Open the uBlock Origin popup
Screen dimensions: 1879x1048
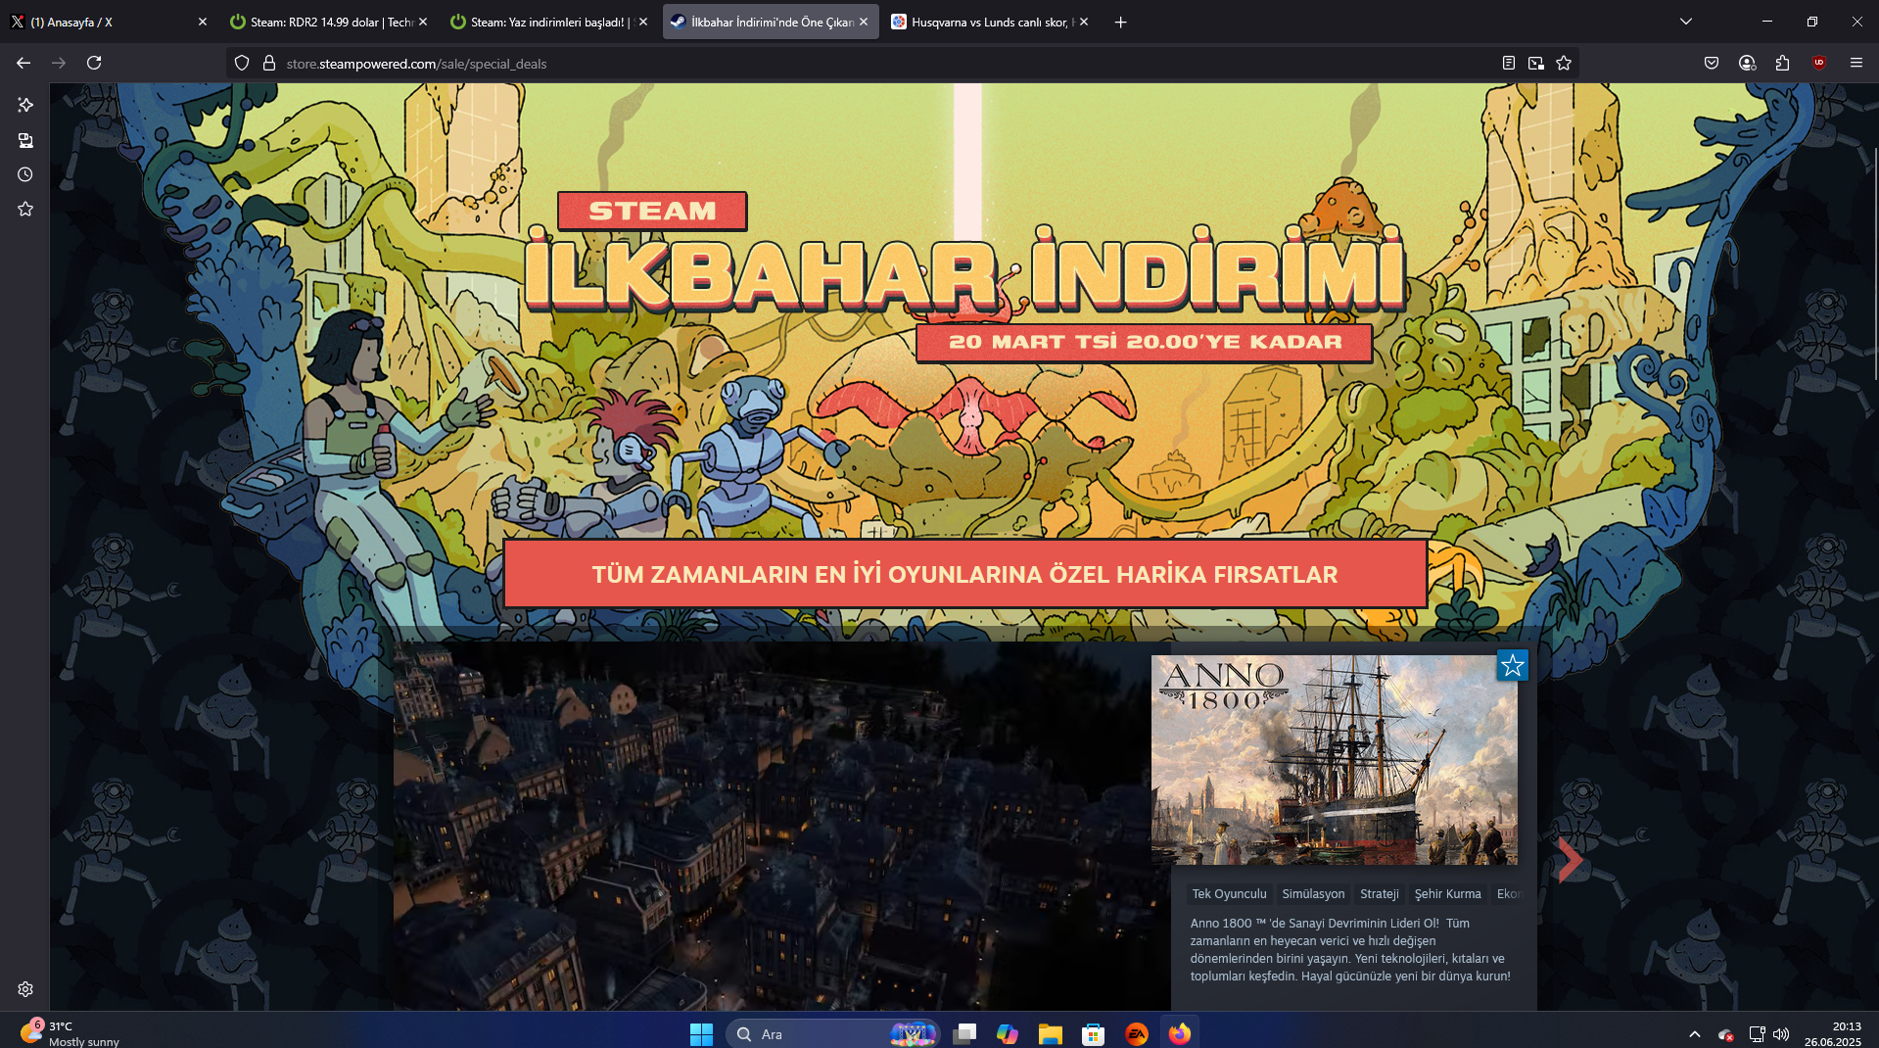pos(1819,63)
